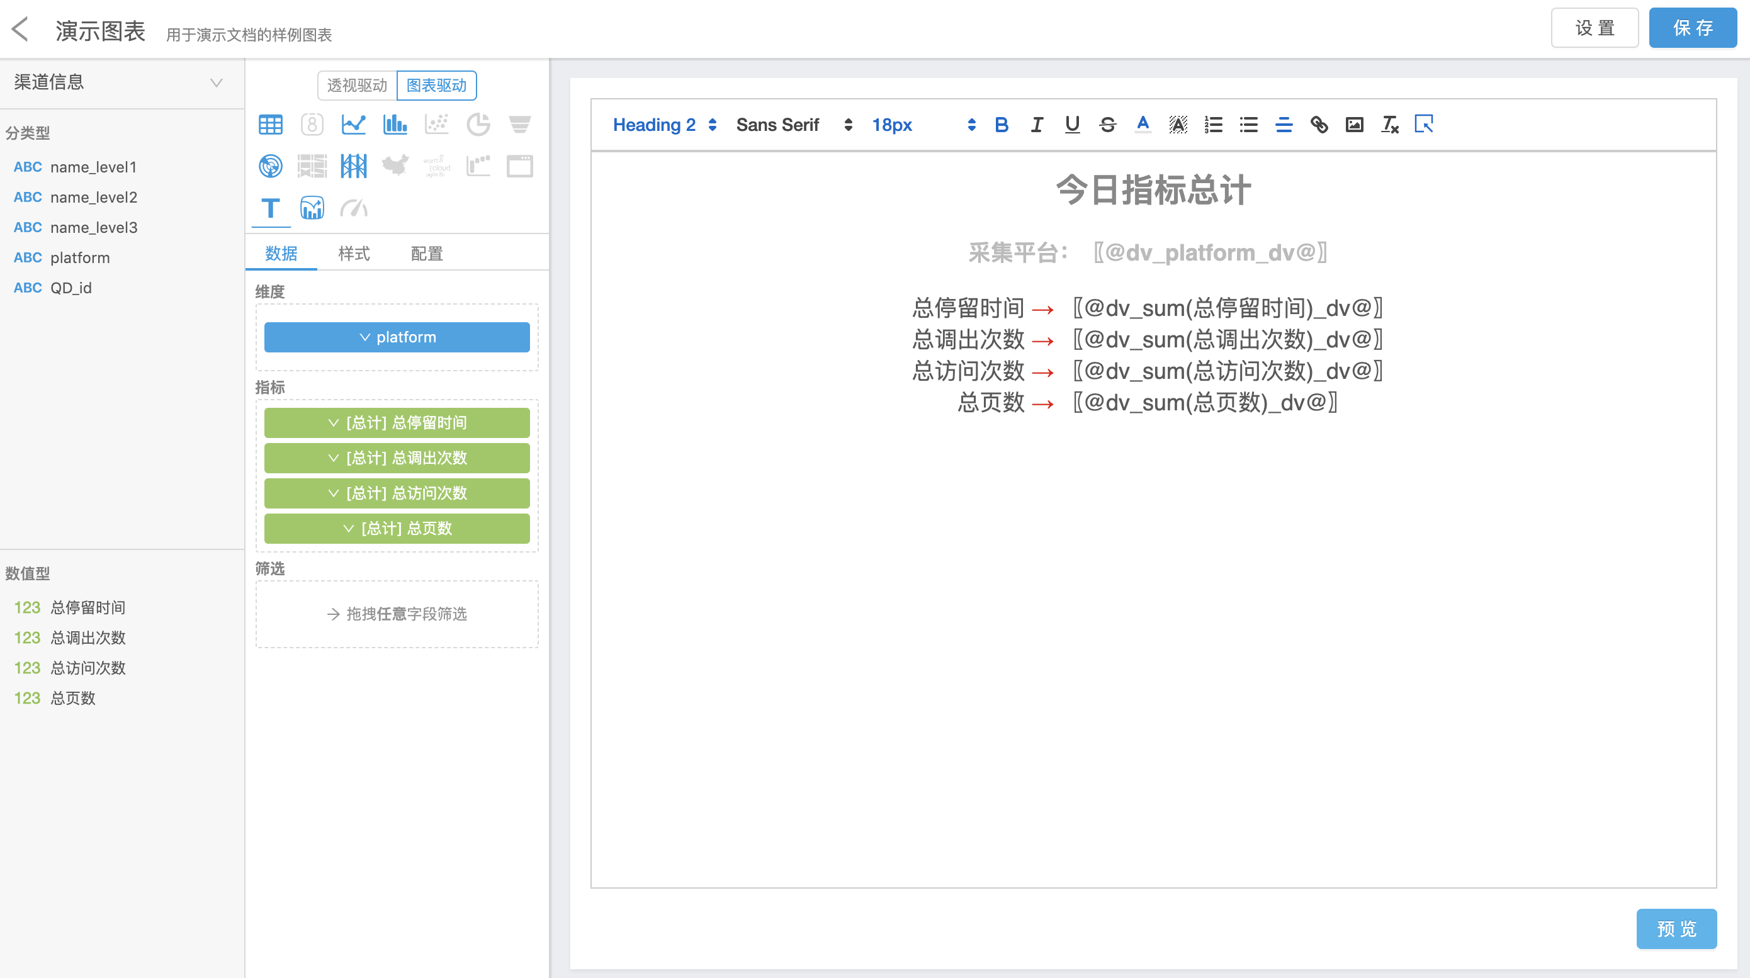
Task: Click the platform field in 分类型 list
Action: pyautogui.click(x=79, y=257)
